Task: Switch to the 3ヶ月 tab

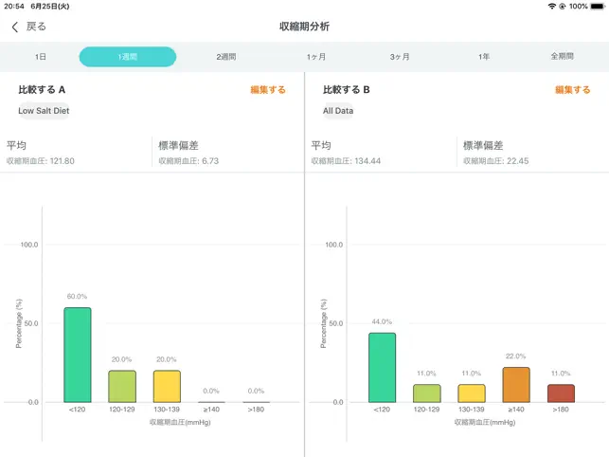Action: click(400, 57)
